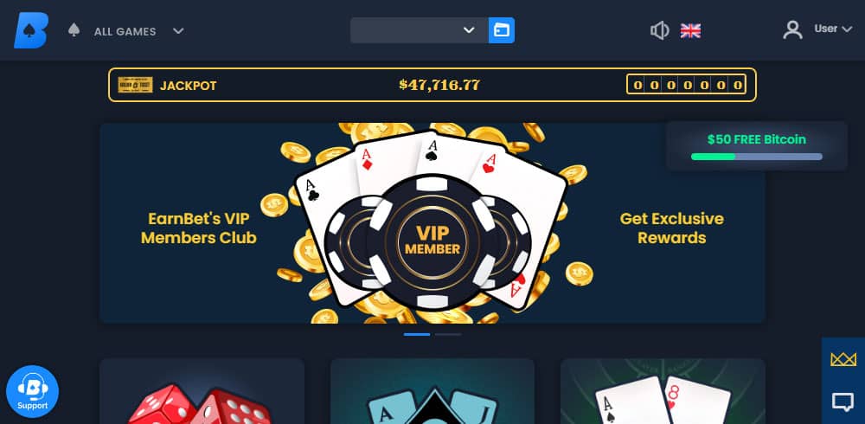This screenshot has width=865, height=424.
Task: Click the user profile avatar icon
Action: pos(792,29)
